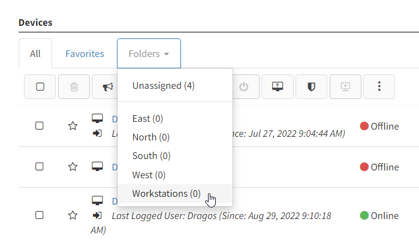Viewport: 419px width, 243px height.
Task: Click the trash delete icon in toolbar
Action: pyautogui.click(x=74, y=87)
